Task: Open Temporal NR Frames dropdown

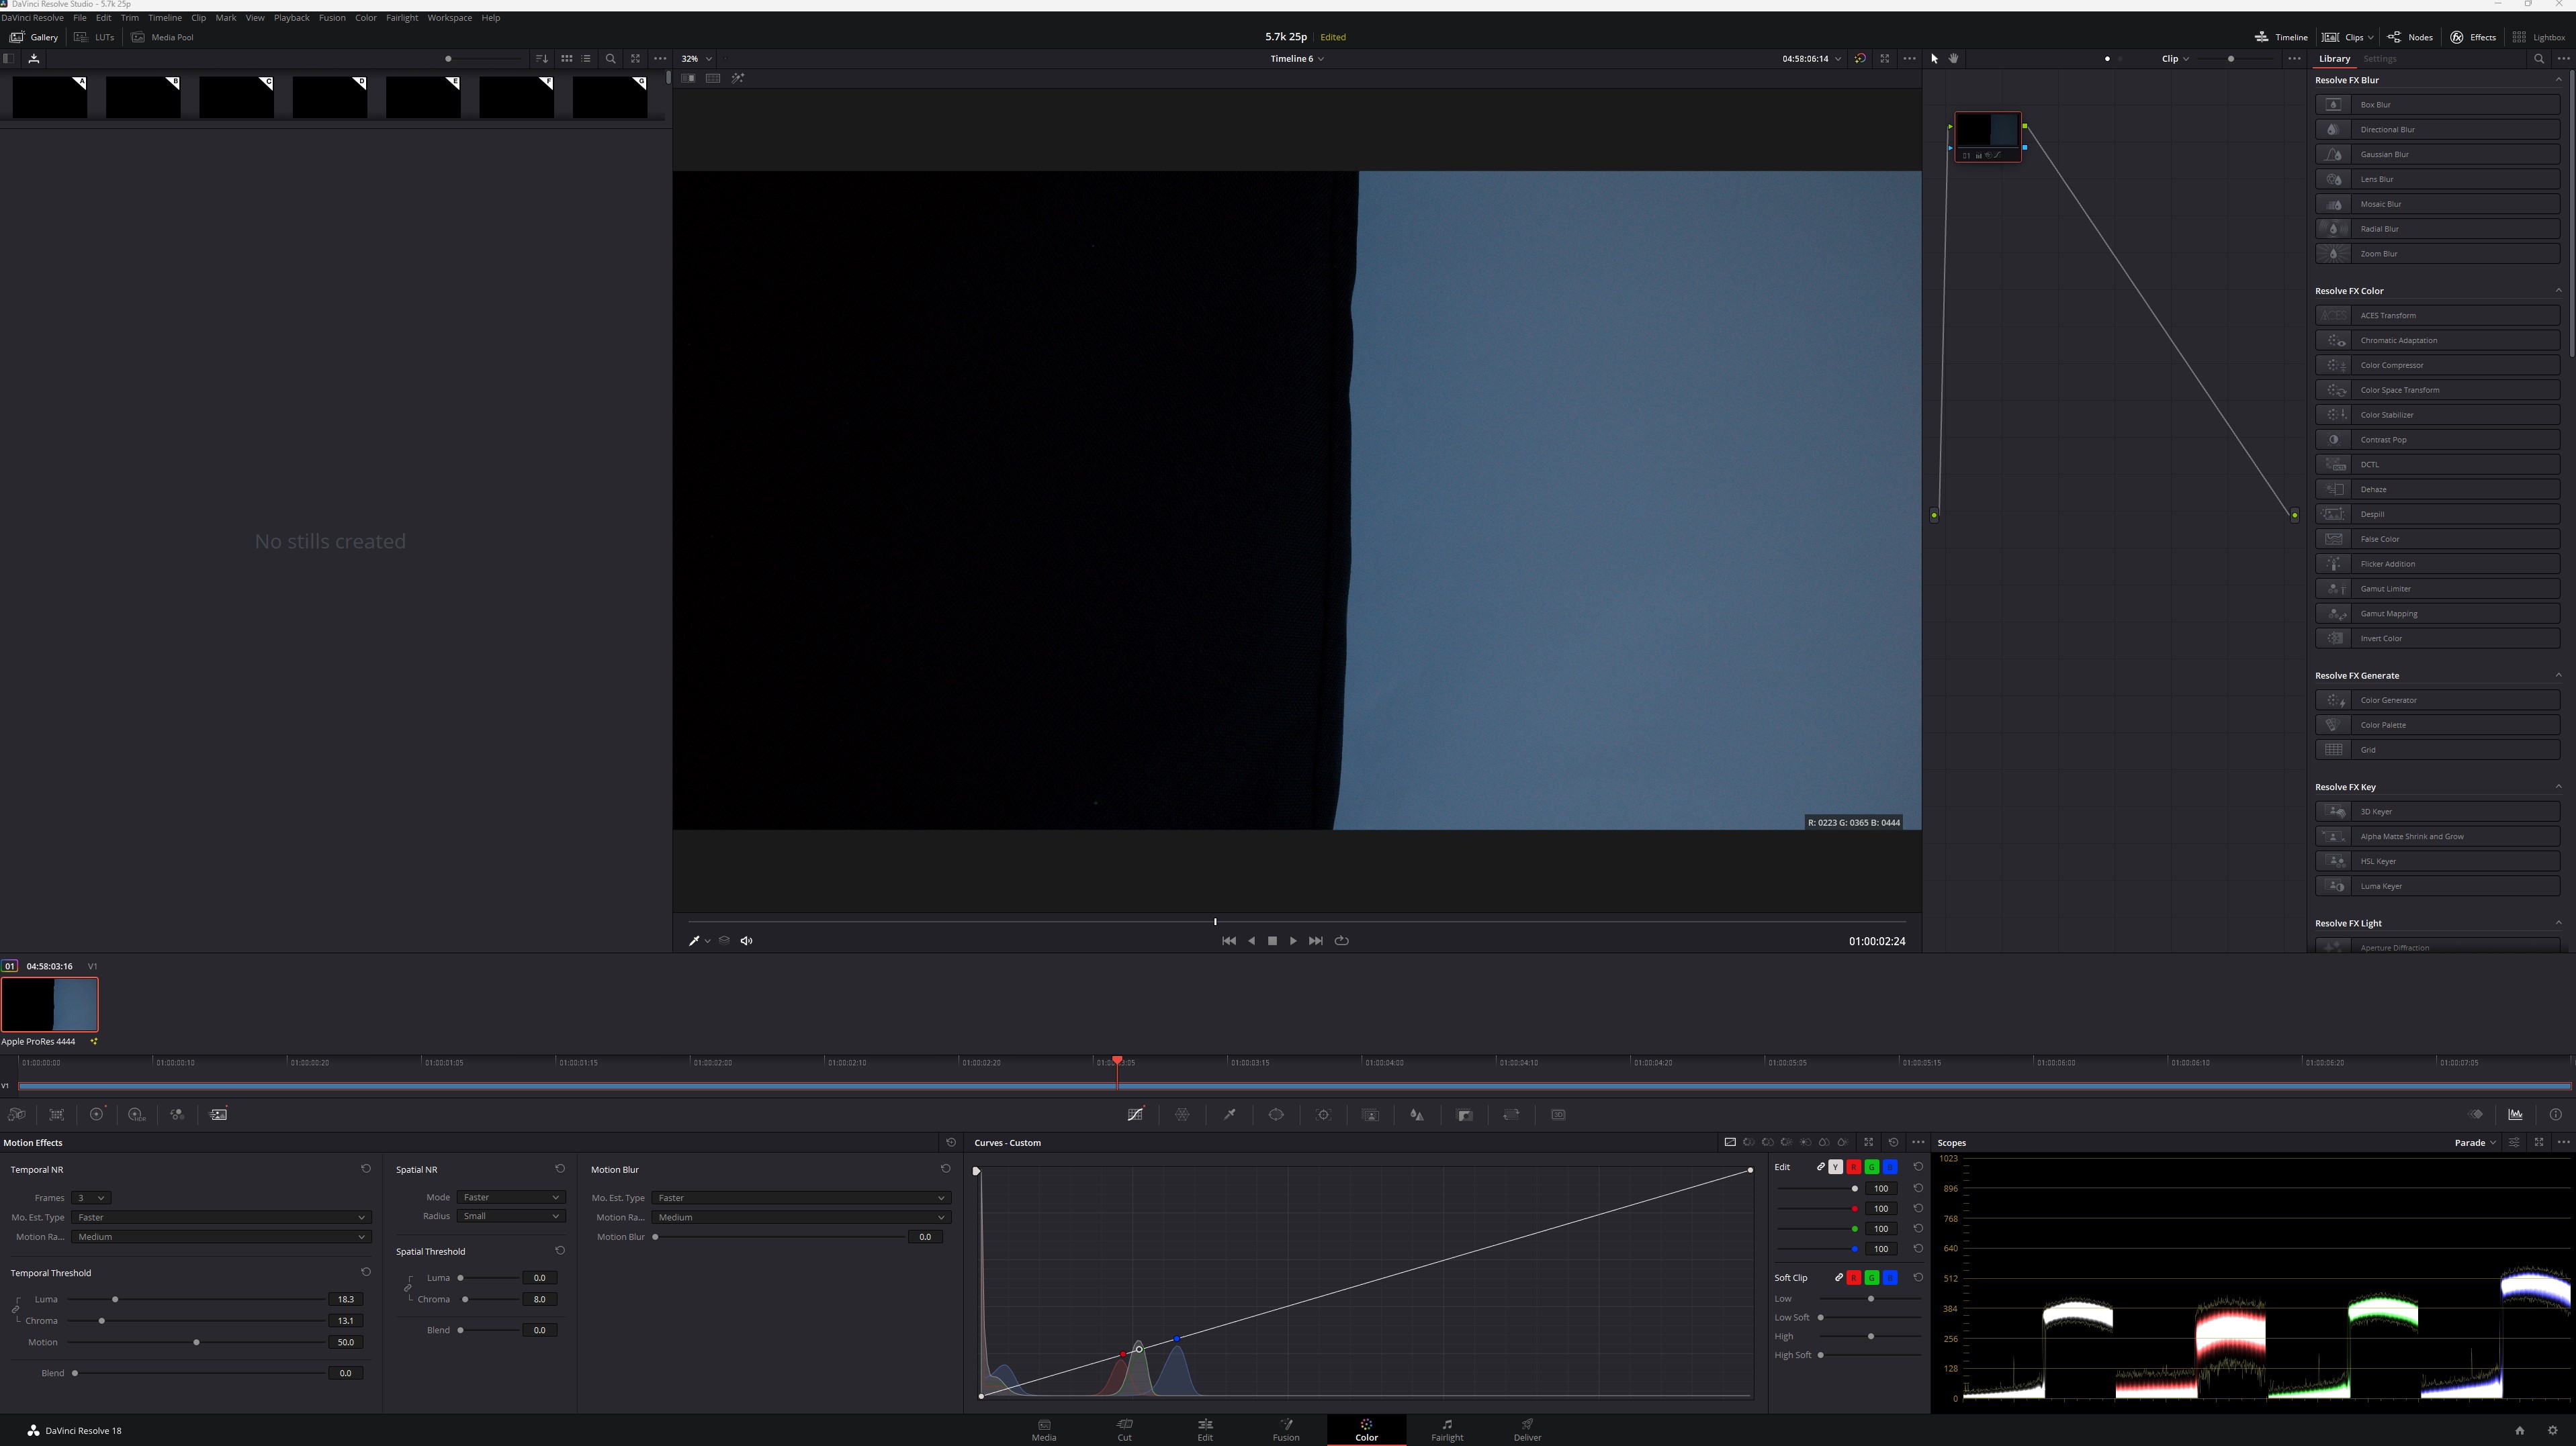Action: coord(90,1197)
